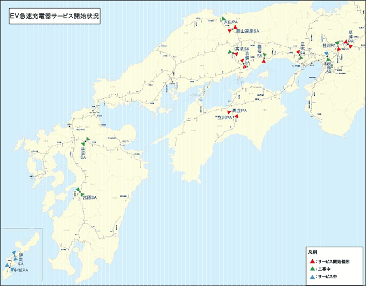Click the 三木SA label
Image resolution: width=366 pixels, height=286 pixels.
tap(302, 48)
